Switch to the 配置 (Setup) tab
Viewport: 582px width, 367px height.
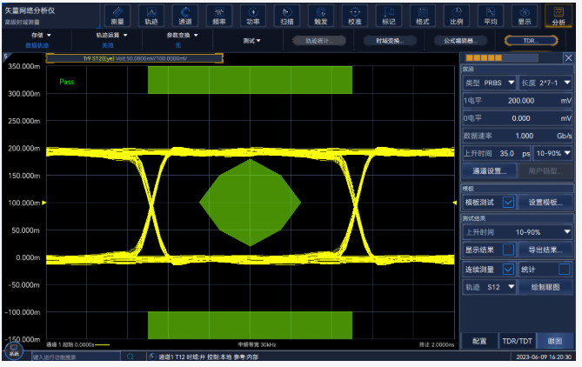pos(479,341)
